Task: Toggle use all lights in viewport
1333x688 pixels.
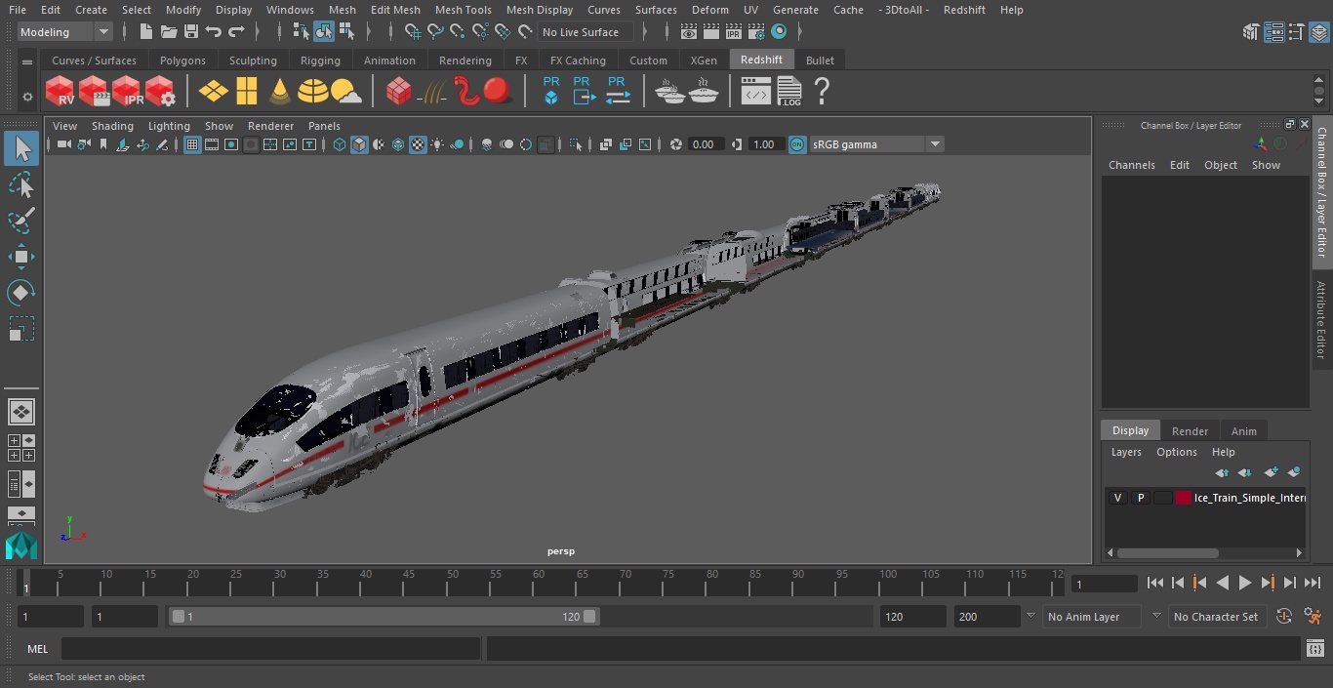Action: tap(437, 144)
